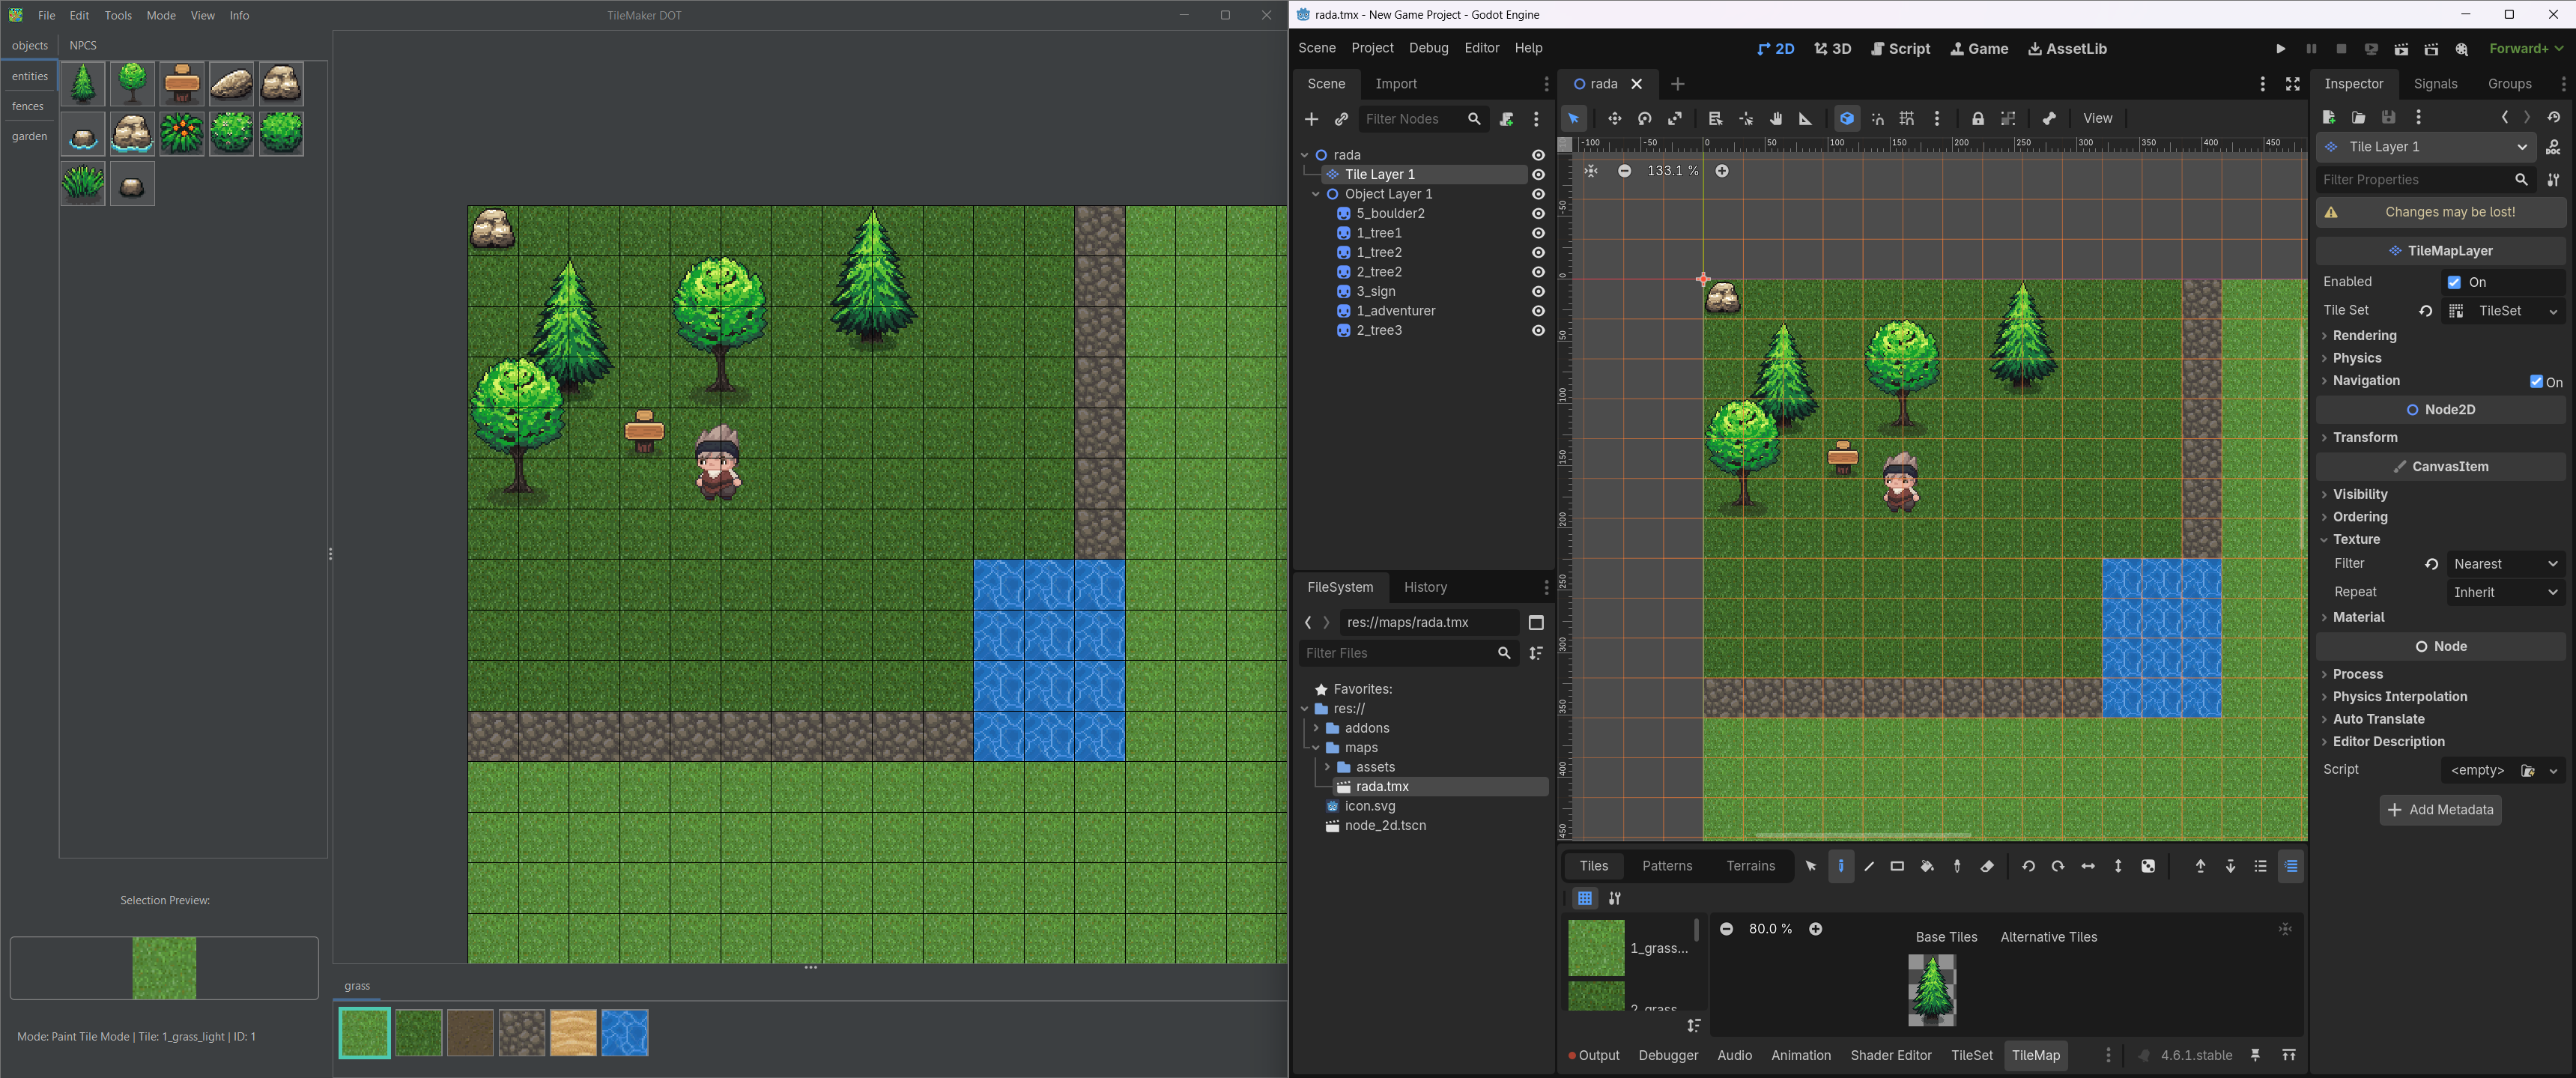Pick the sign object in TileMaker palette
2576x1078 pixels.
coord(182,84)
